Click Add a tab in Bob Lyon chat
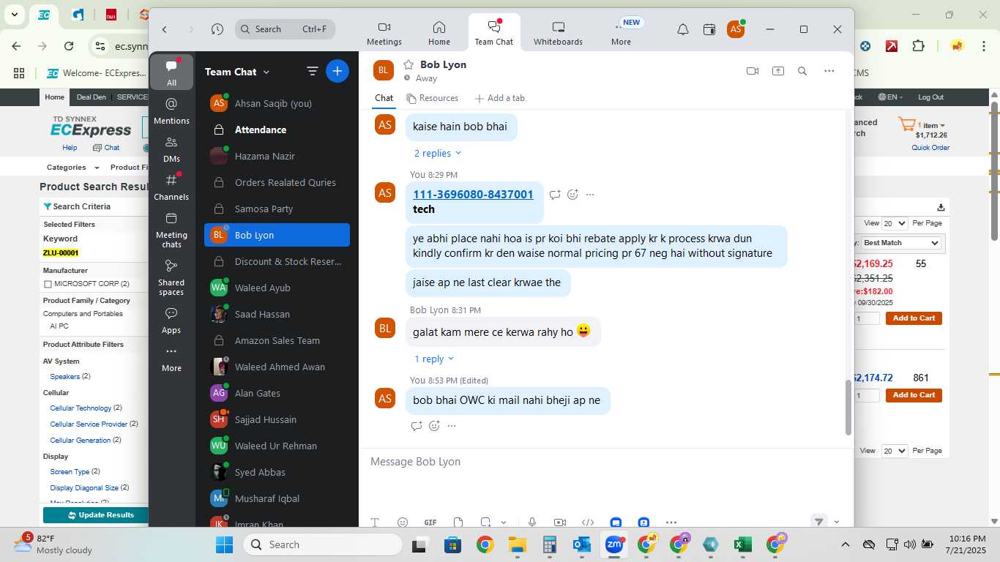Screen dimensions: 1000x562 click(499, 98)
